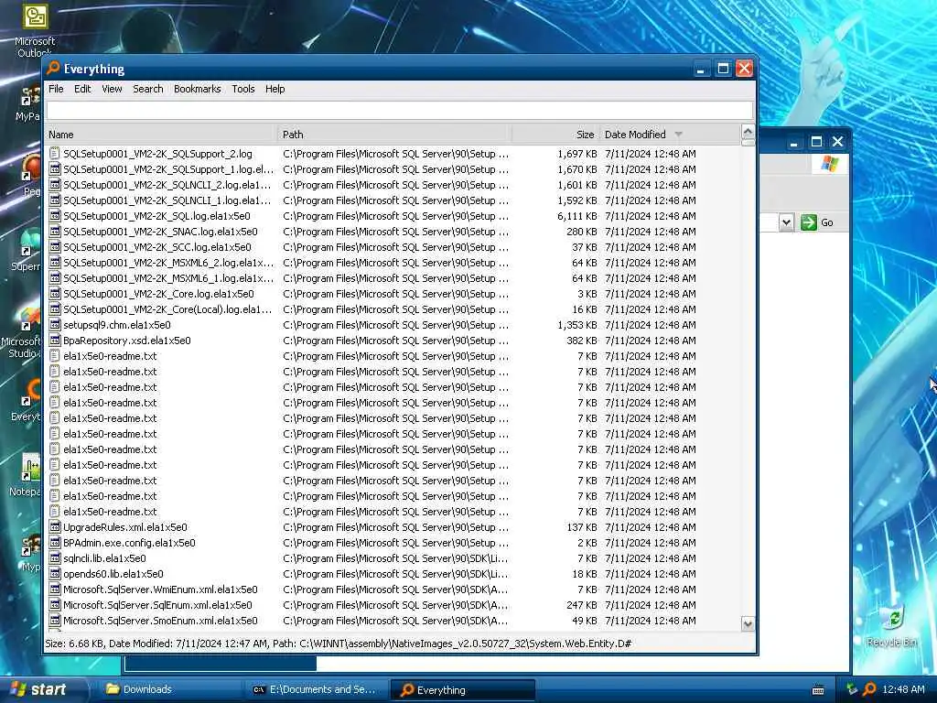The width and height of the screenshot is (937, 703).
Task: Click the file icon of Microsoft.SqlServer.WmiEnum.xml.ela1x5e0
Action: (x=55, y=589)
